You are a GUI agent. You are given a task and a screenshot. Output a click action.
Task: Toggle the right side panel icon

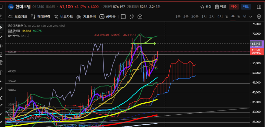click(259, 7)
